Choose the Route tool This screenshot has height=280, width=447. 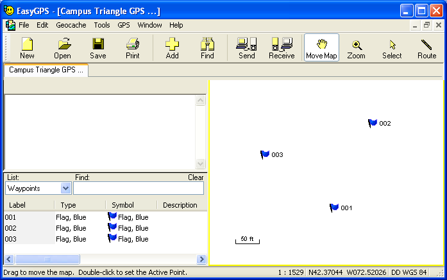click(x=426, y=48)
